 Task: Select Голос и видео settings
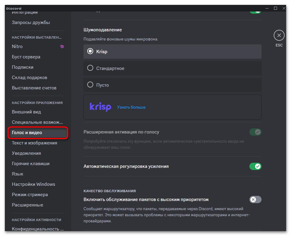[x=38, y=133]
